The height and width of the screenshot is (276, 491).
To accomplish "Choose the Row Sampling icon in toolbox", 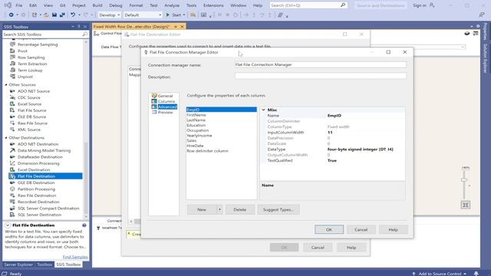I will coord(12,58).
